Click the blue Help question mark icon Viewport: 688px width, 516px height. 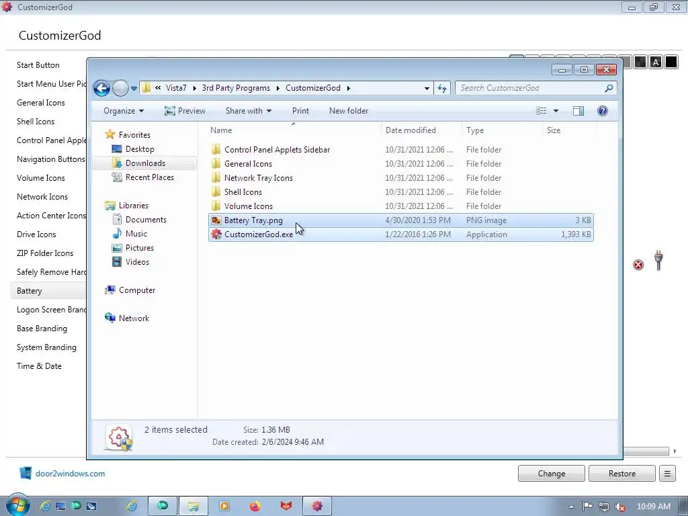click(603, 111)
